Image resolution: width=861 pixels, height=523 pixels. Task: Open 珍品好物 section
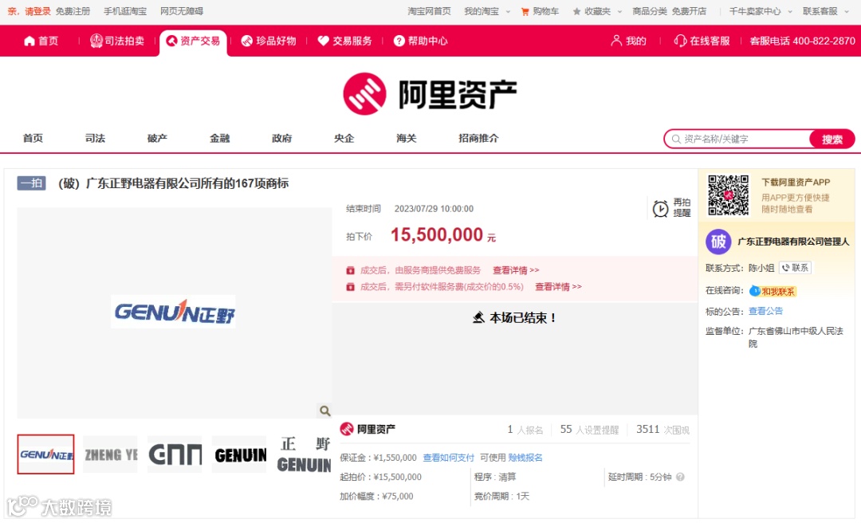(x=269, y=41)
